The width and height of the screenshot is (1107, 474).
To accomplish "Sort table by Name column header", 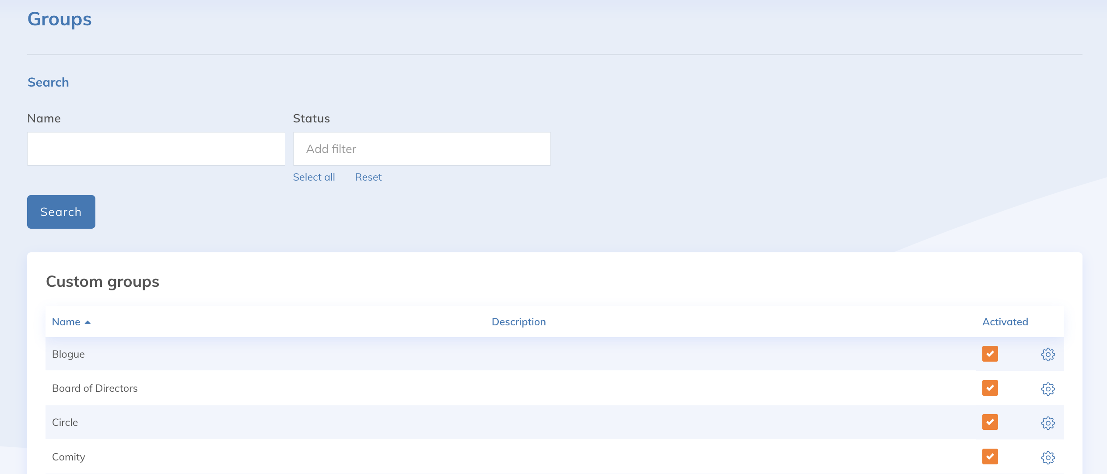I will 66,322.
